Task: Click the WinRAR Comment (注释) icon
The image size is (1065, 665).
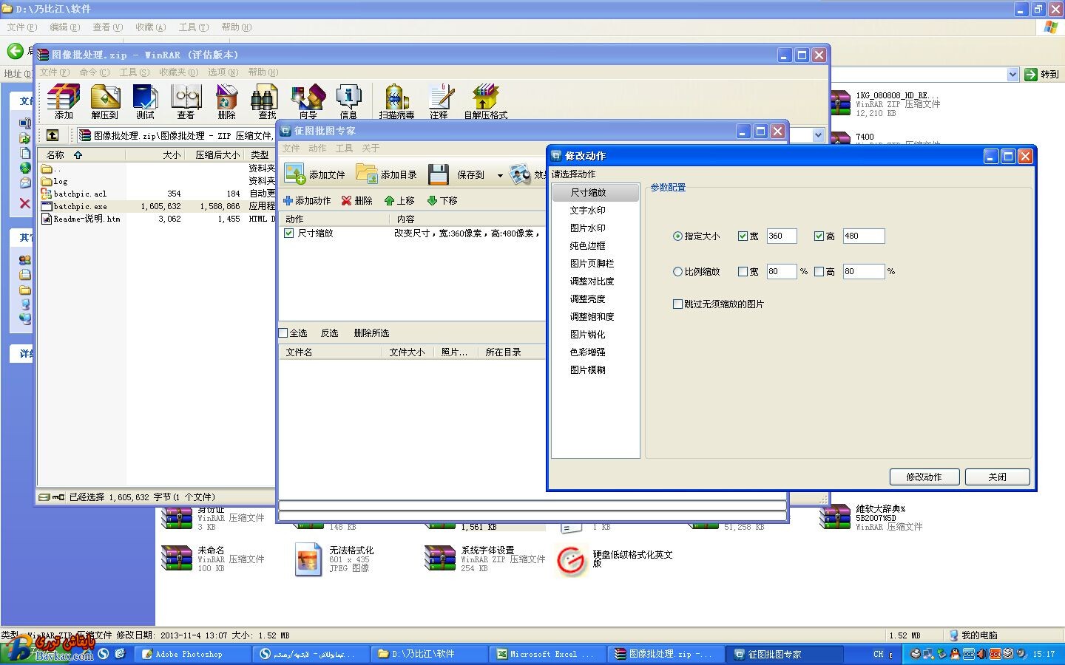Action: [439, 100]
